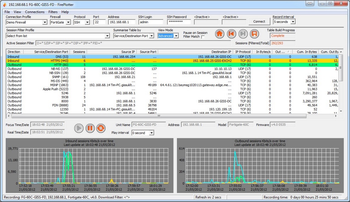Open the Play interval dropdown
Screen dimensions: 350x202
coord(152,133)
